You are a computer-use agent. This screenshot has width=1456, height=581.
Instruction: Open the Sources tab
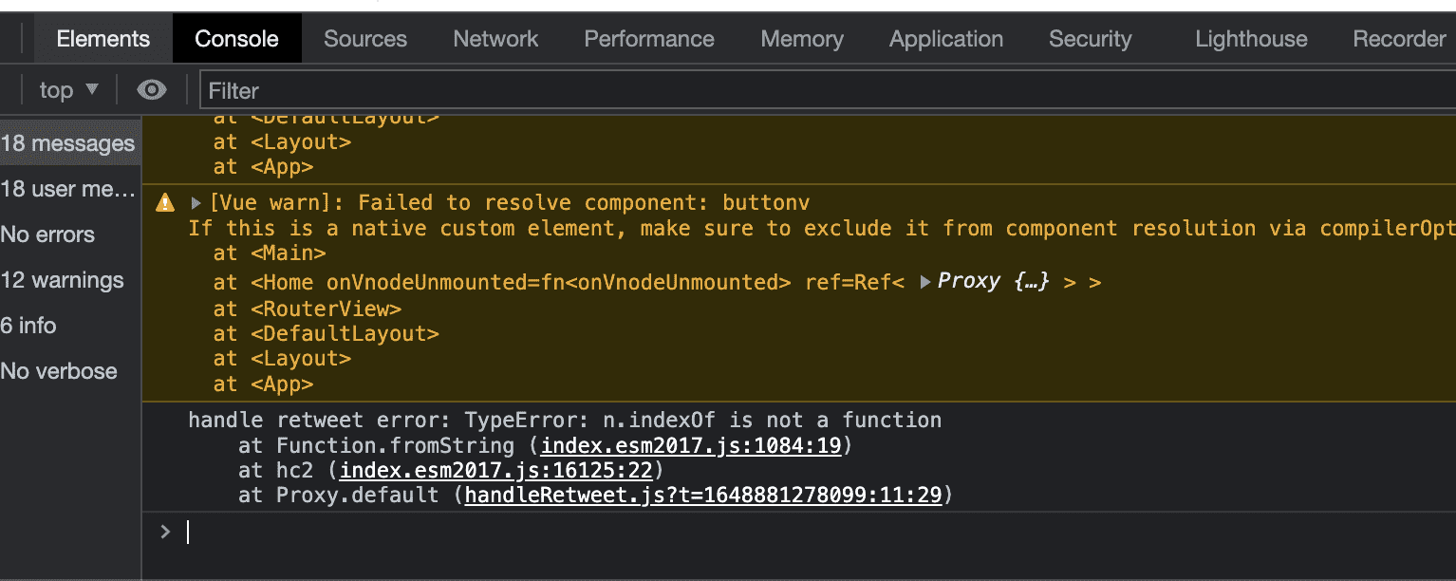(x=364, y=39)
